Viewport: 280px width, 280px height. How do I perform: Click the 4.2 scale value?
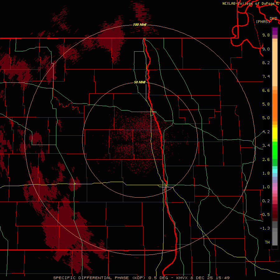[x=266, y=132]
